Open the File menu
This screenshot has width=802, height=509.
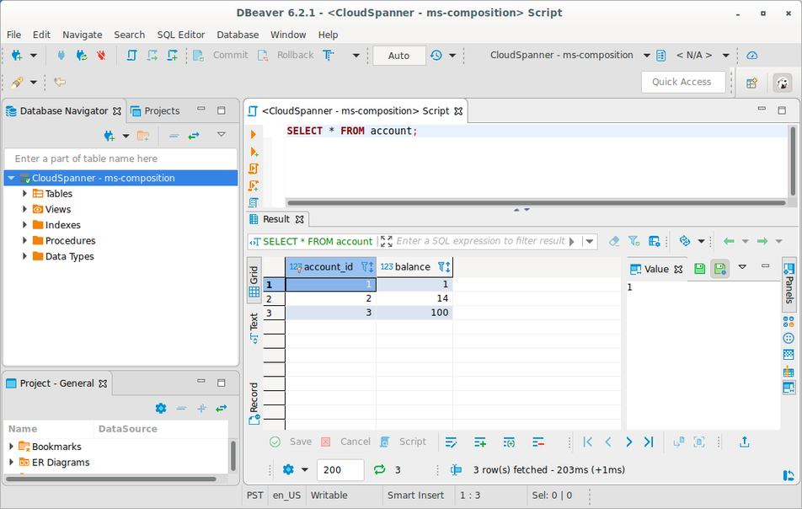[x=13, y=35]
